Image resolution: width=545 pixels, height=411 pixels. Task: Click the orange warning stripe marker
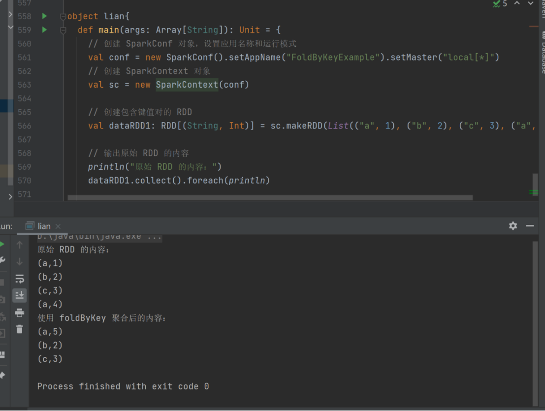click(534, 27)
